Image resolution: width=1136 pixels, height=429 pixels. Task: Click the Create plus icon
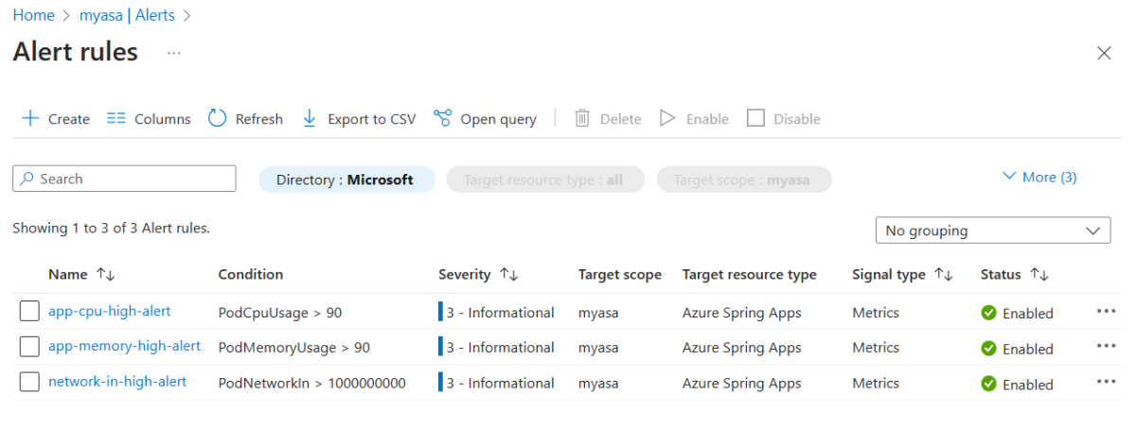click(x=30, y=118)
